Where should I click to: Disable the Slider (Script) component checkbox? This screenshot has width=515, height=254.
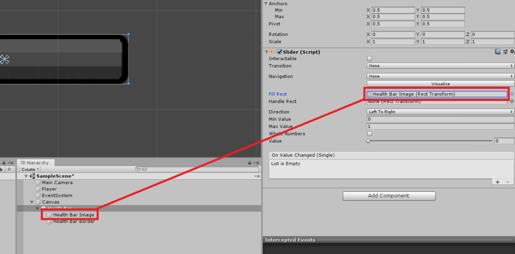click(279, 52)
